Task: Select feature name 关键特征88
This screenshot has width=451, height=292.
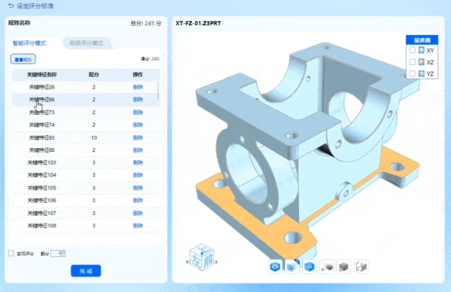Action: coord(41,150)
